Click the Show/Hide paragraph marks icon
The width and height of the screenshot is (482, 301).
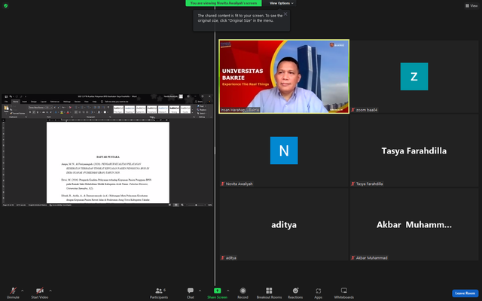[108, 107]
